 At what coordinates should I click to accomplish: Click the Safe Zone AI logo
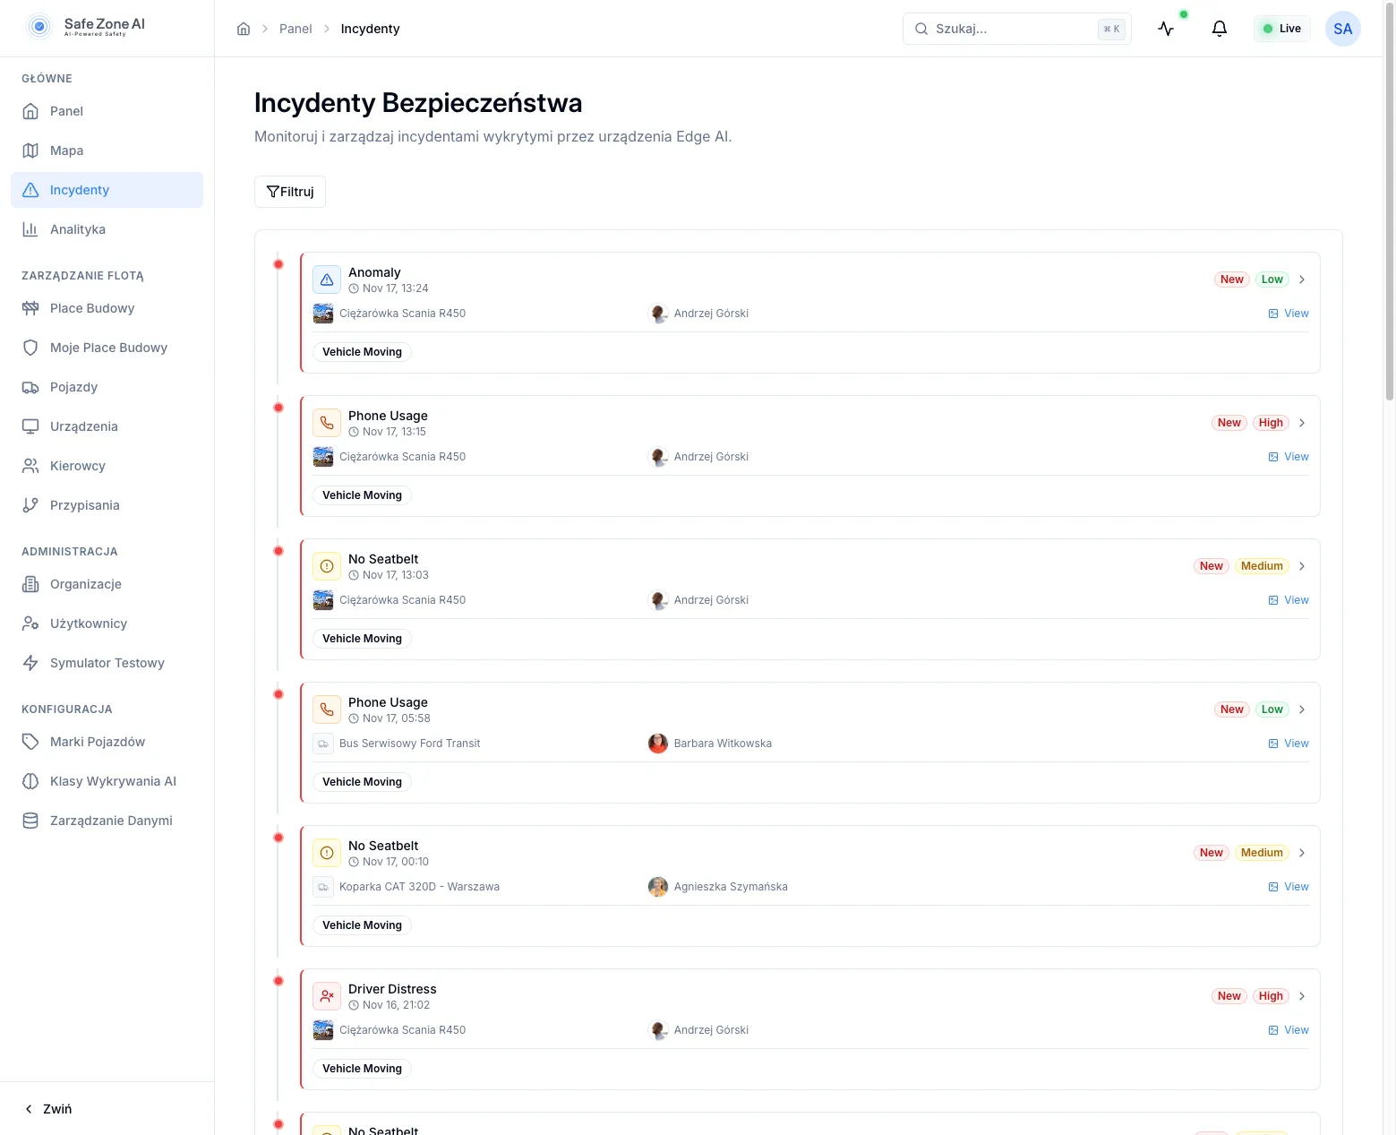tap(87, 27)
